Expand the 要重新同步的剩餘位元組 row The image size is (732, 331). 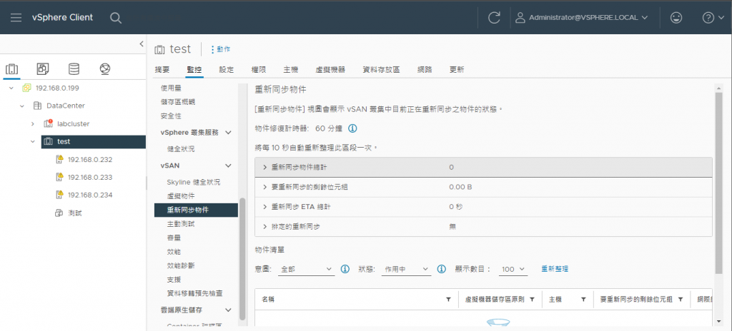click(265, 188)
